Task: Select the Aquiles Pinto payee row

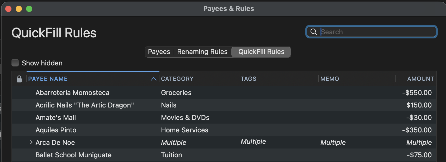Action: click(x=224, y=130)
